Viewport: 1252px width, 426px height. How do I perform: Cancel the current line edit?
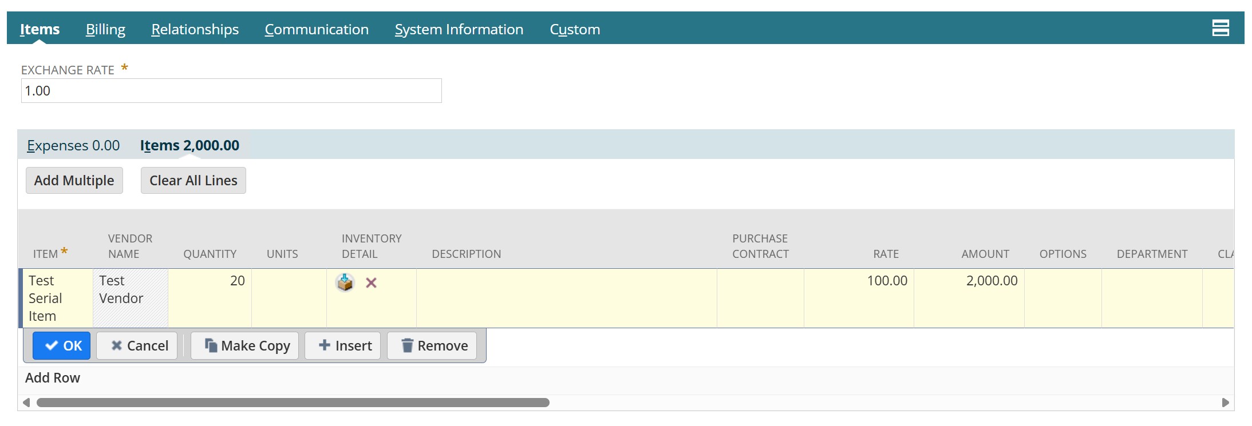pos(137,346)
